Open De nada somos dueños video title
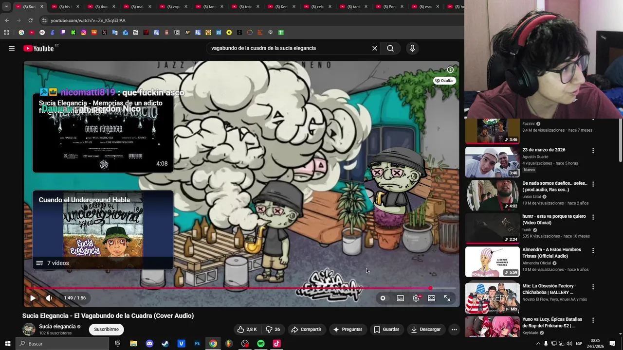The image size is (623, 350). [x=555, y=186]
